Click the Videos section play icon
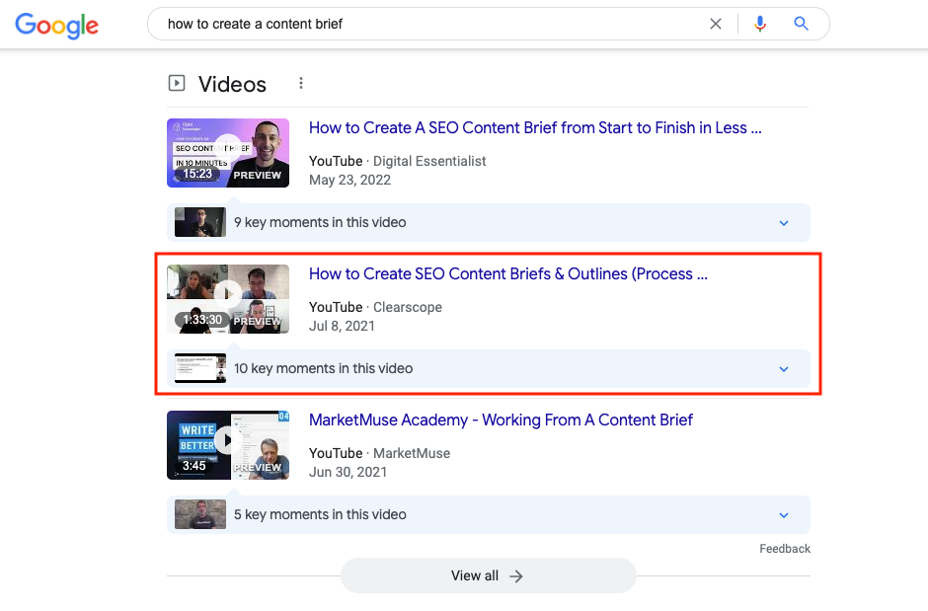The width and height of the screenshot is (928, 611). click(177, 83)
